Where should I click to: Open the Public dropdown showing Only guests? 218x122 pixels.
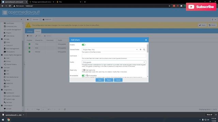[114, 62]
